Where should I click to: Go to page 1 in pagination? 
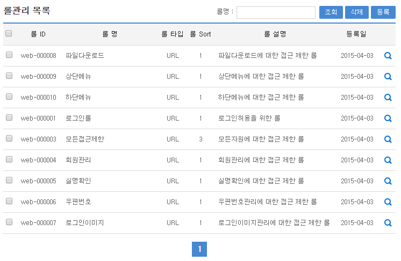pos(199,249)
